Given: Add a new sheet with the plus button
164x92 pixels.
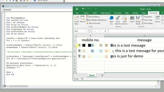Looking at the screenshot, I should pyautogui.click(x=102, y=75).
